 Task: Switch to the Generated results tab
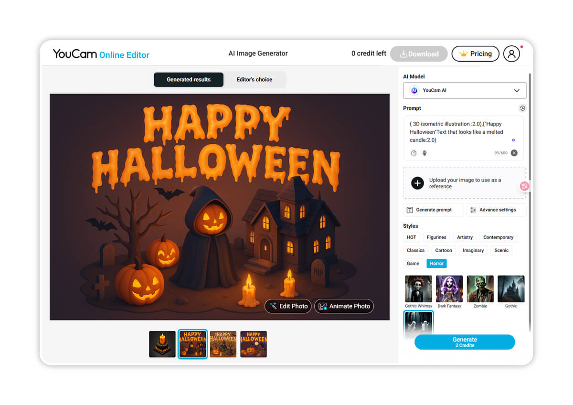point(189,80)
